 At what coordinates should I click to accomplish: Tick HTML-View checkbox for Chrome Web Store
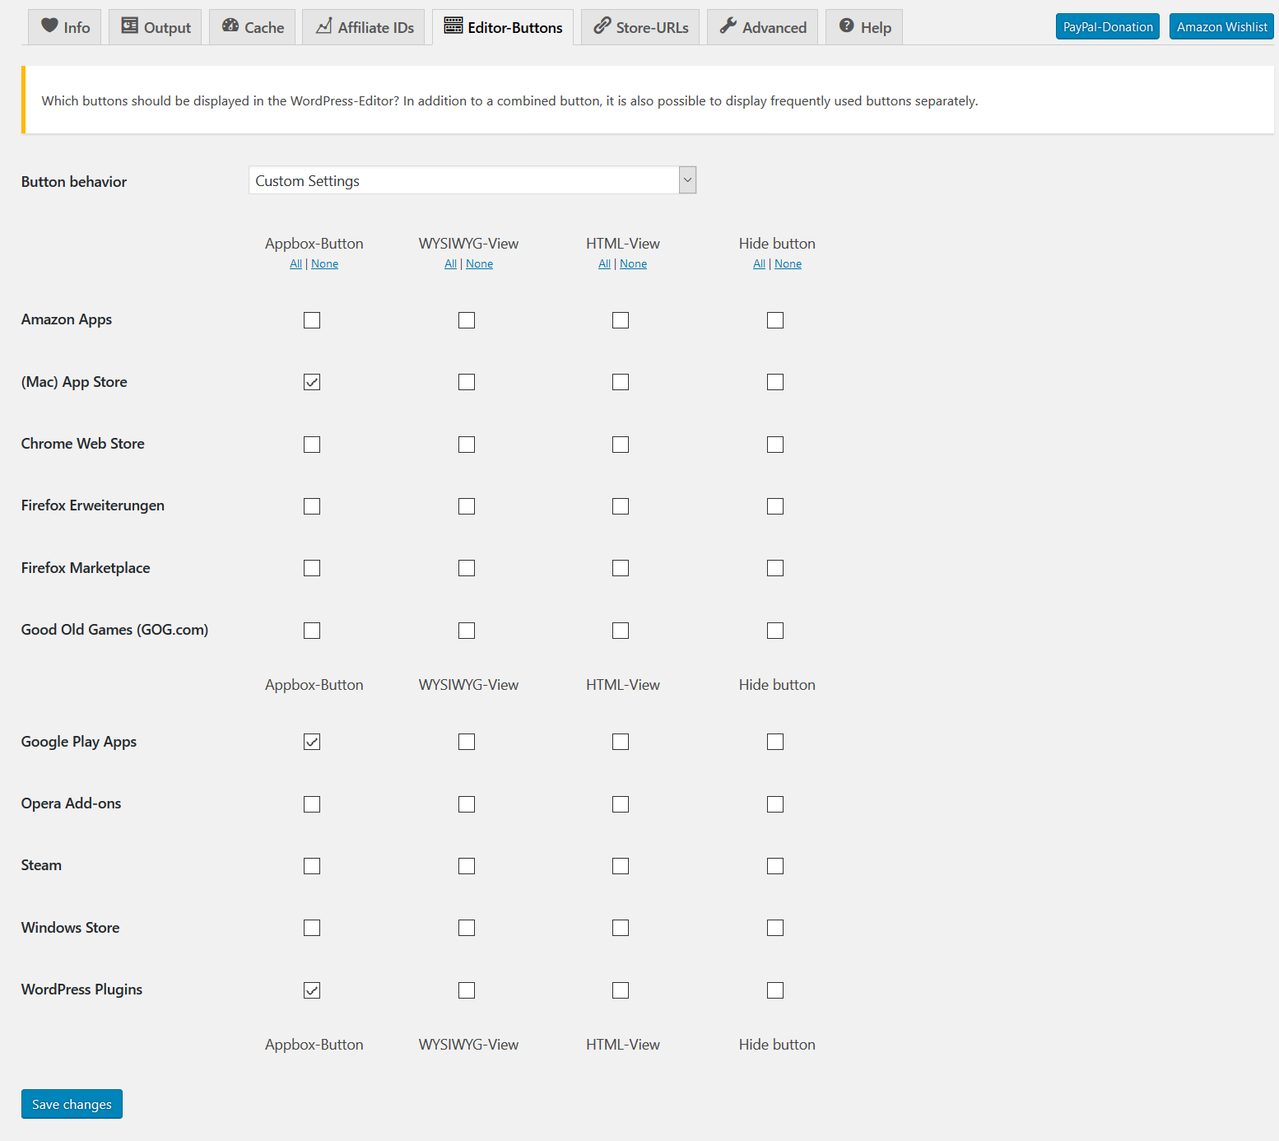tap(621, 445)
